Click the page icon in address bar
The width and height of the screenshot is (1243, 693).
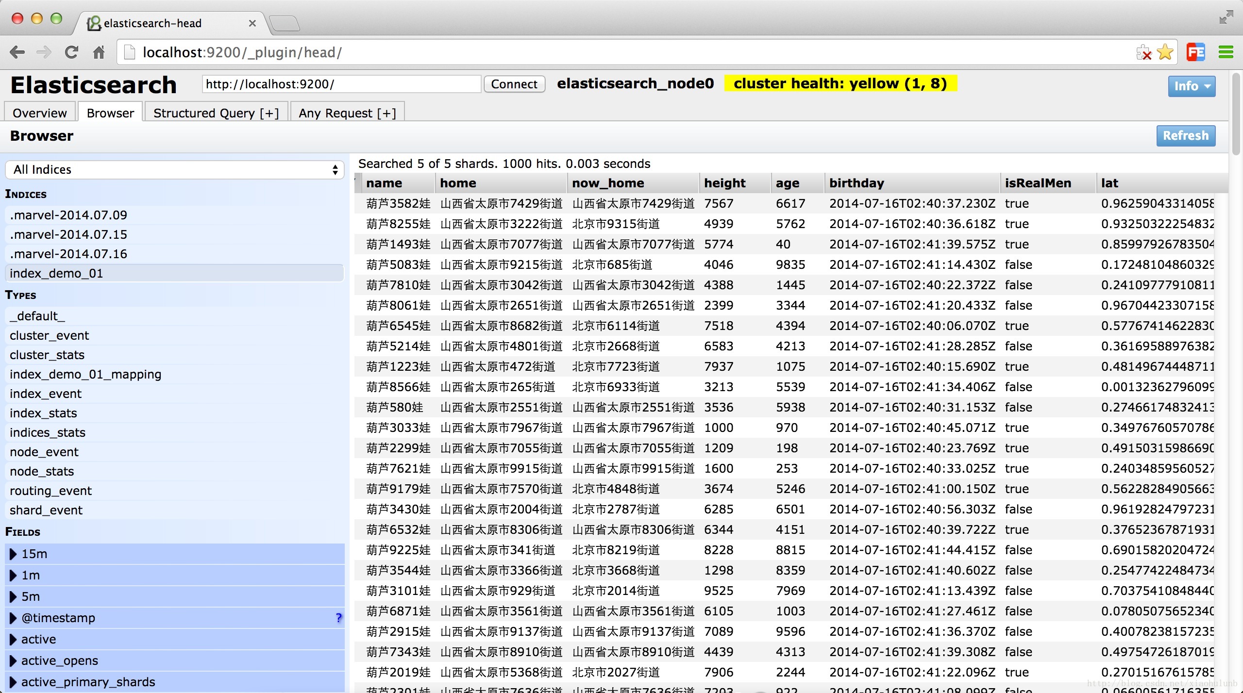coord(130,52)
